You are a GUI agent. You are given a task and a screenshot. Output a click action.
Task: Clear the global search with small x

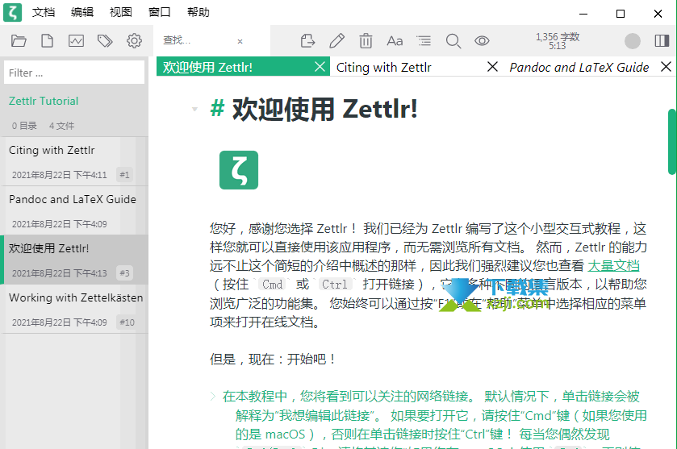click(x=240, y=41)
